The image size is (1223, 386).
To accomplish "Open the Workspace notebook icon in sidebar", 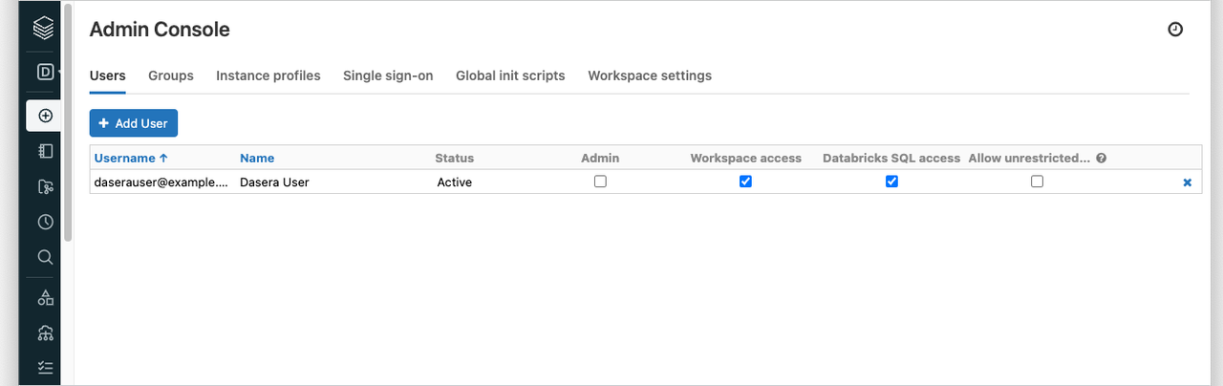I will (x=45, y=151).
